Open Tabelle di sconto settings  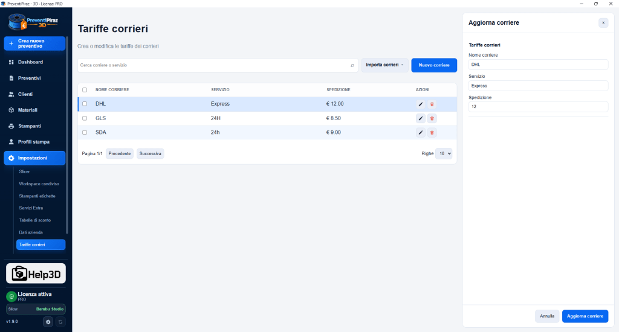point(34,220)
